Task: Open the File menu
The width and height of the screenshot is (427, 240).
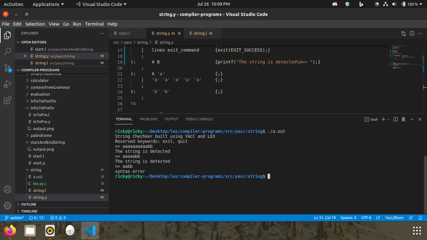Action: (6, 24)
